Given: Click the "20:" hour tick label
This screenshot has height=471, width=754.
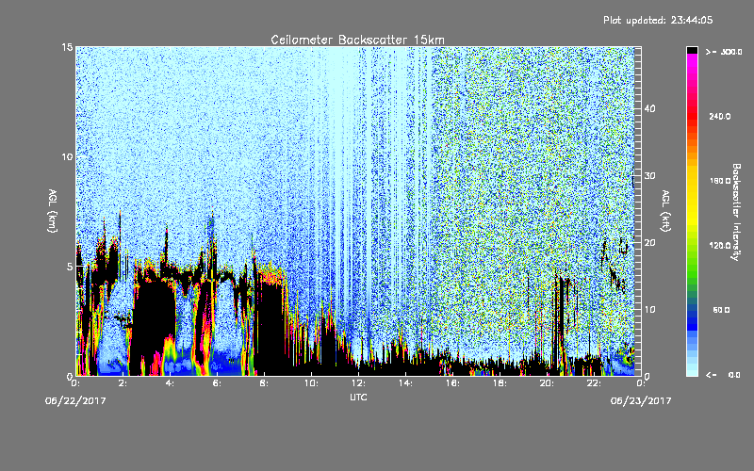Looking at the screenshot, I should pyautogui.click(x=547, y=383).
